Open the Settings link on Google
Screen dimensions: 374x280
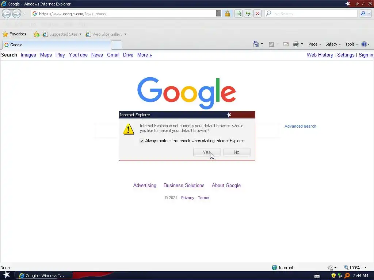tap(346, 55)
